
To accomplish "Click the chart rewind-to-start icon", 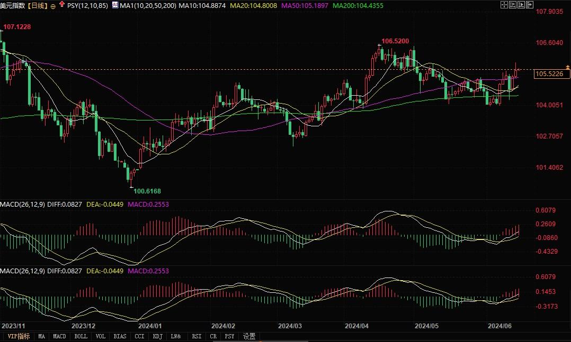I will pos(513,5).
